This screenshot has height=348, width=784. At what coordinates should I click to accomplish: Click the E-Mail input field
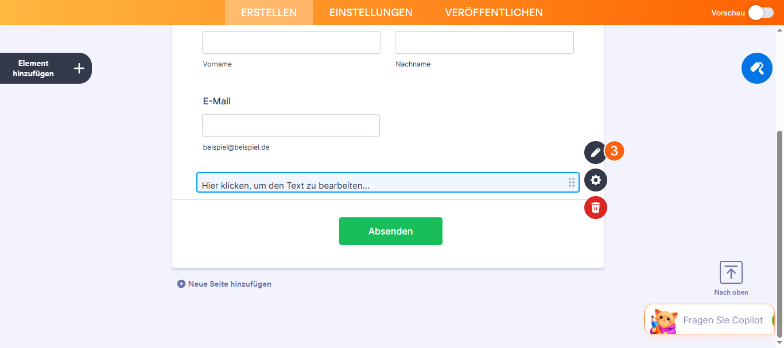click(291, 126)
